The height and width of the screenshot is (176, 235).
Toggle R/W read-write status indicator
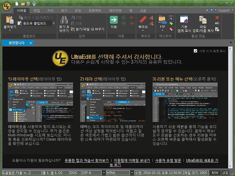(215, 172)
